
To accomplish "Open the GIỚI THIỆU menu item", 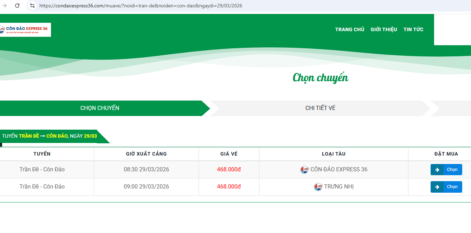I will (383, 29).
